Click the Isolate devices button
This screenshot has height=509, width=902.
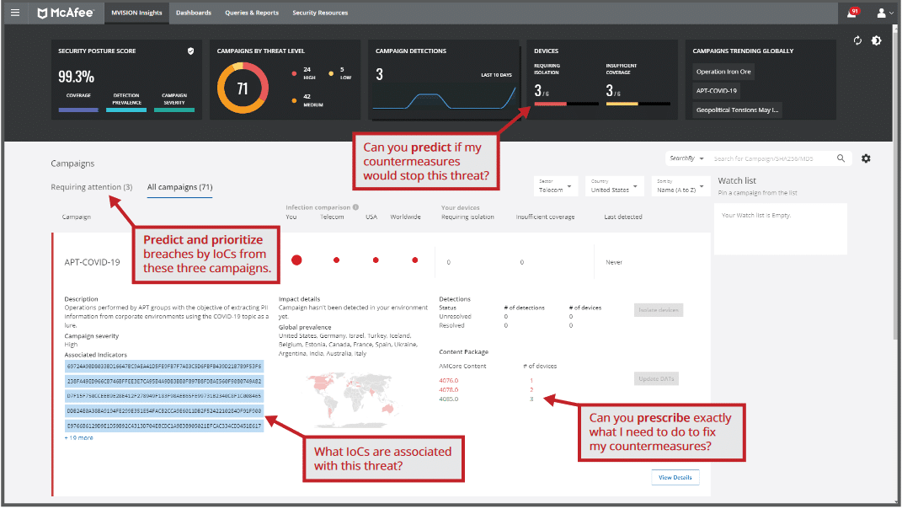coord(659,310)
